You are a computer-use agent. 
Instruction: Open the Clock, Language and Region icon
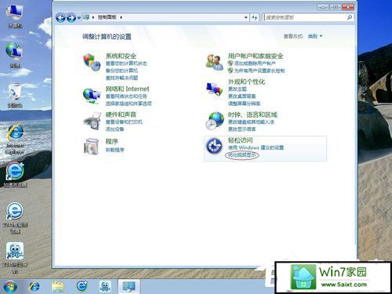coord(214,121)
